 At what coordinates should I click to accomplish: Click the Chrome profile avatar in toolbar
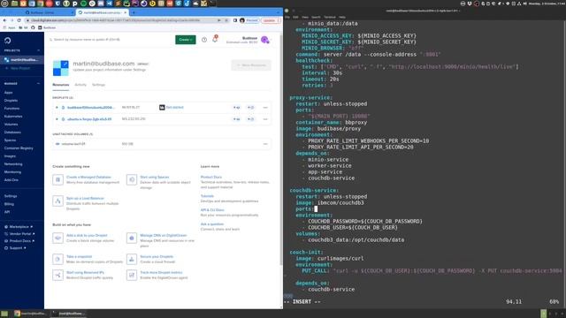[242, 20]
